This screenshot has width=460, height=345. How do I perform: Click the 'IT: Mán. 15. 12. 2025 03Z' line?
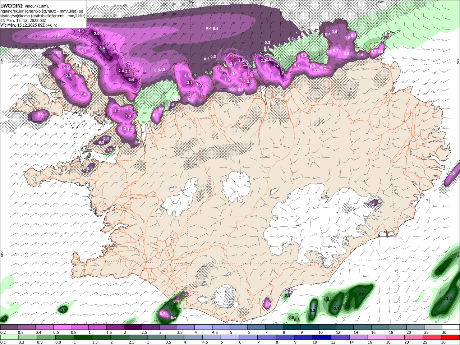click(x=23, y=20)
